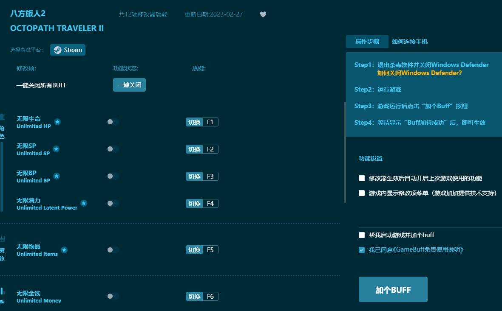Click the star icon beside Unlimited Items

point(64,250)
